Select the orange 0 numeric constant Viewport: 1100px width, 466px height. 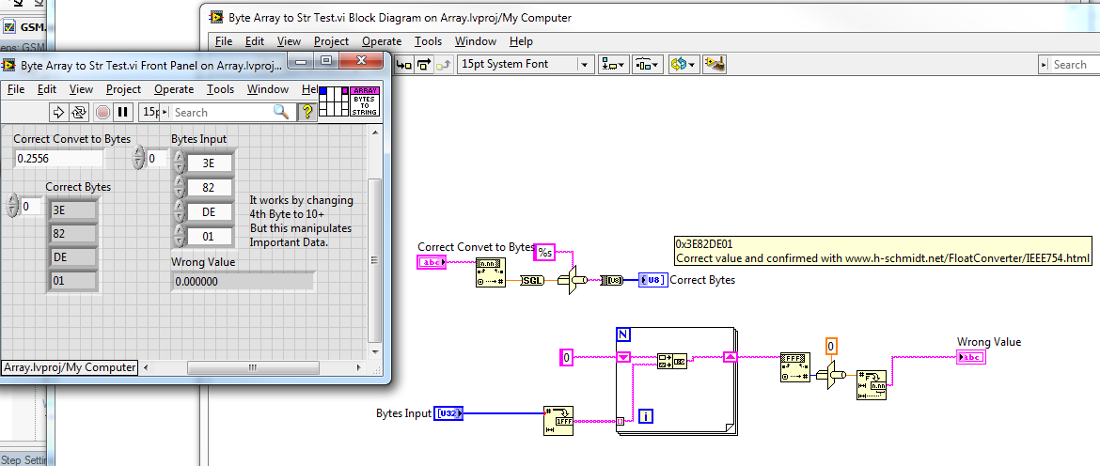point(830,346)
